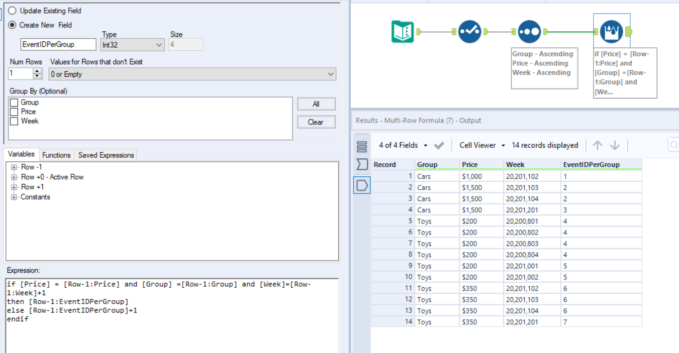
Task: Go to next record with down arrow
Action: tap(615, 145)
